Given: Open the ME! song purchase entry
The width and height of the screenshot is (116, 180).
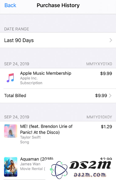Looking at the screenshot, I should pyautogui.click(x=58, y=134).
